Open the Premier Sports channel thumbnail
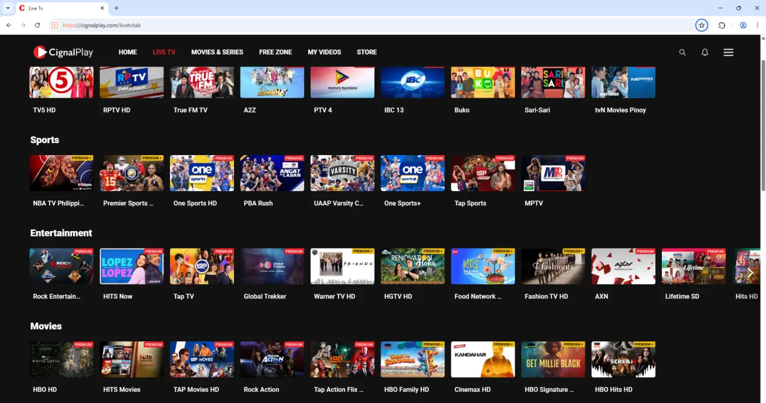 pyautogui.click(x=132, y=173)
